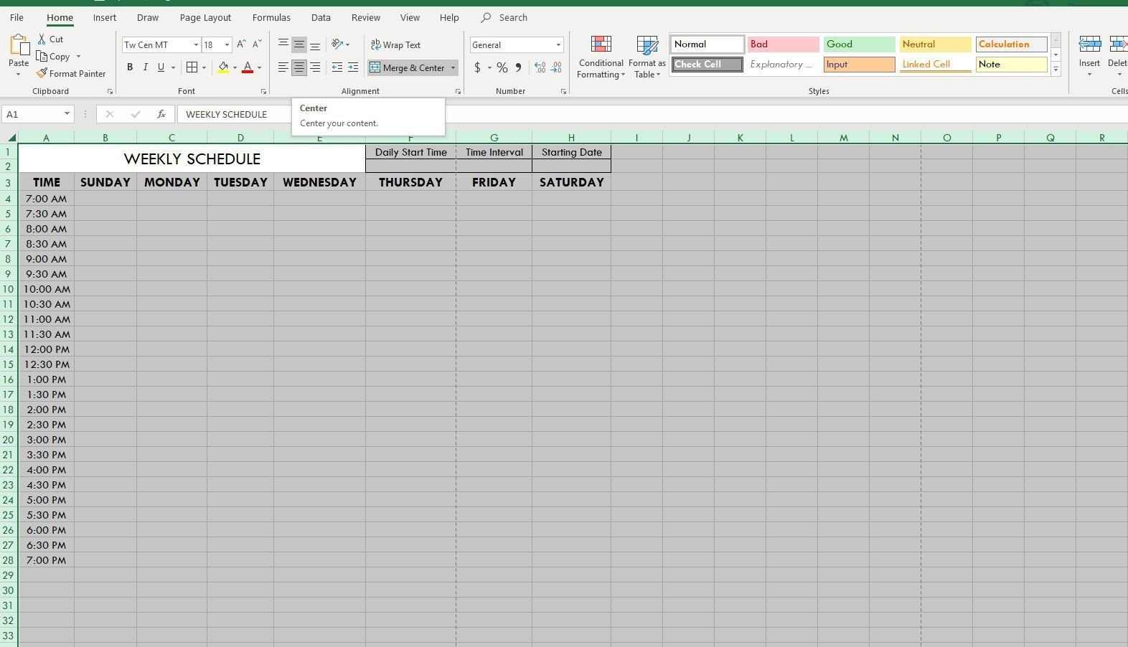Toggle Bold formatting
The width and height of the screenshot is (1128, 647).
tap(130, 67)
